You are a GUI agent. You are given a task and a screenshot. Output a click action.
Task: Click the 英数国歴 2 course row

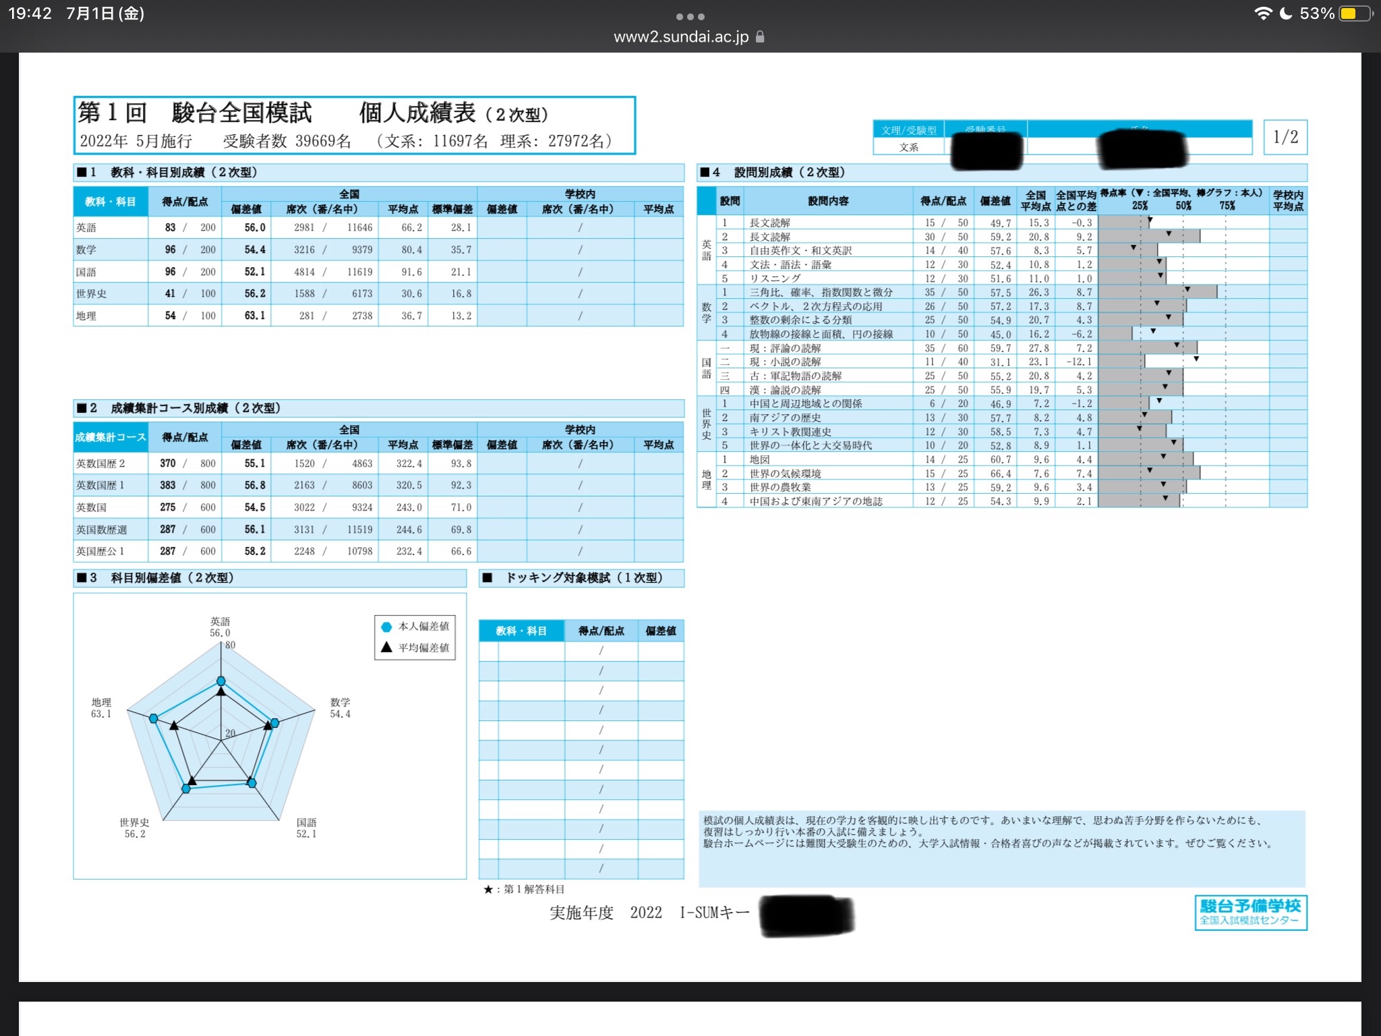[378, 463]
